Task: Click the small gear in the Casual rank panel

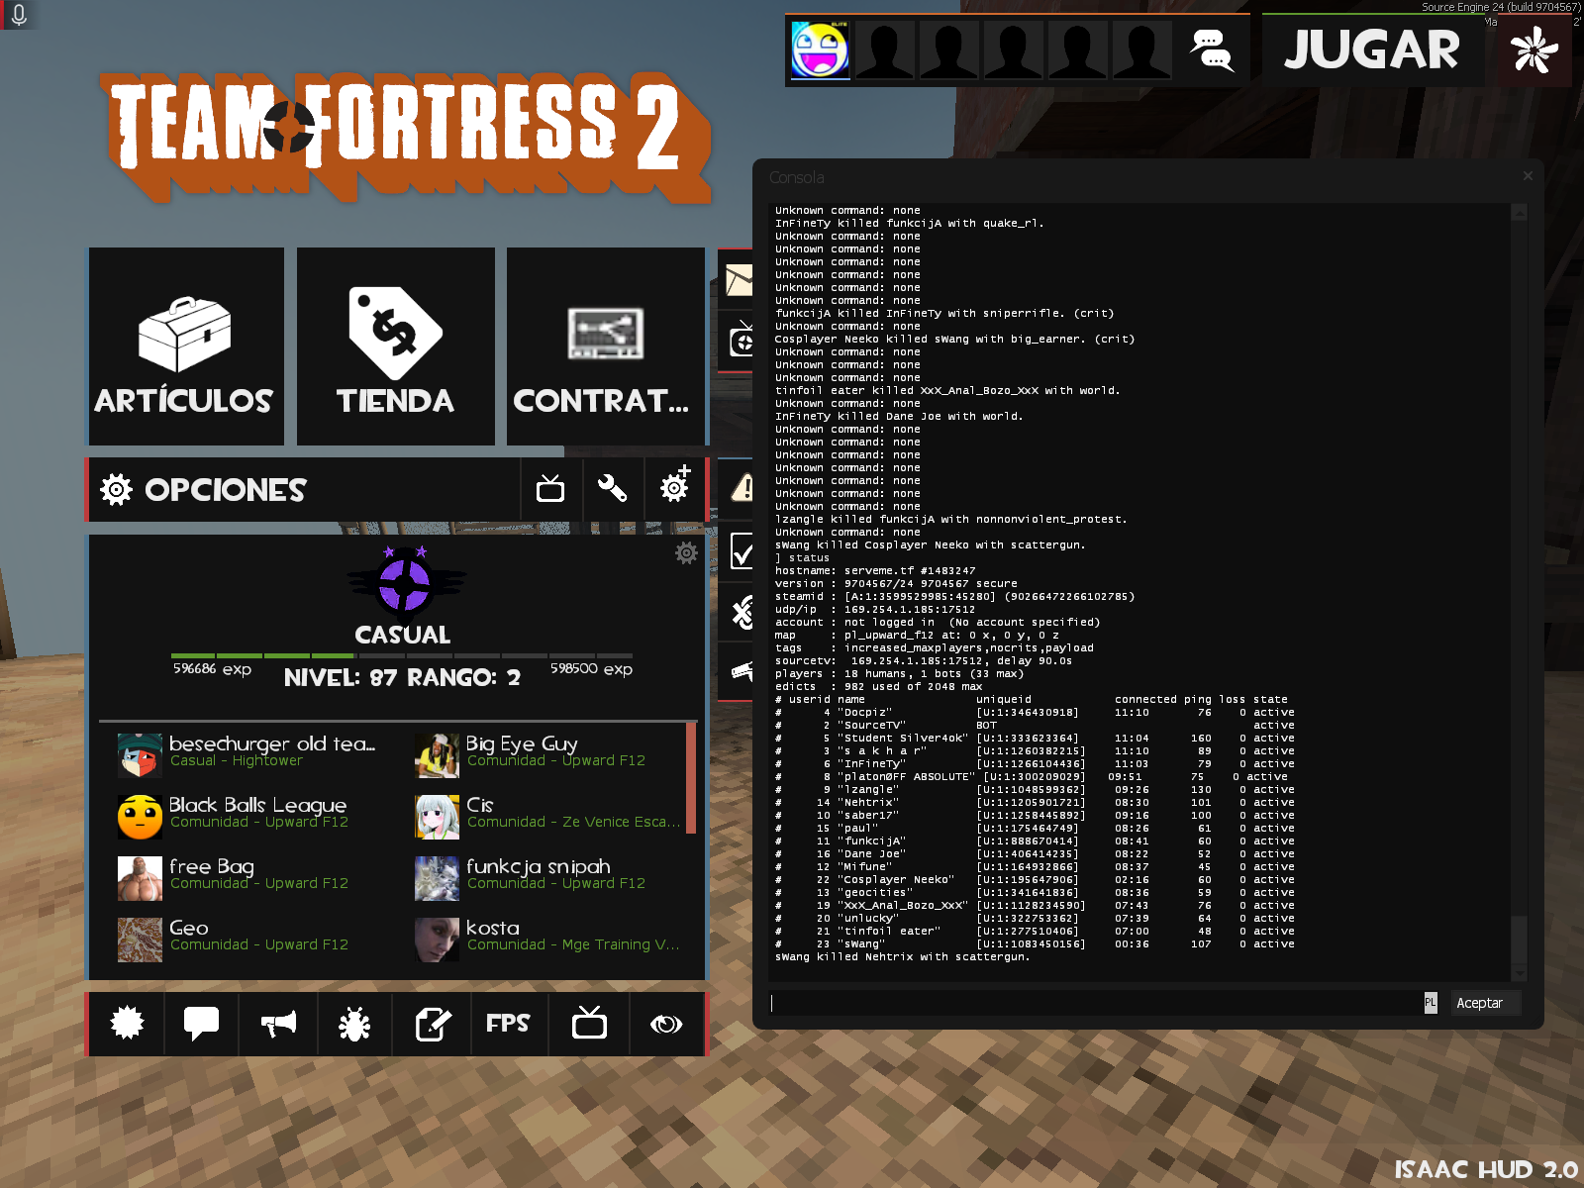Action: tap(686, 552)
